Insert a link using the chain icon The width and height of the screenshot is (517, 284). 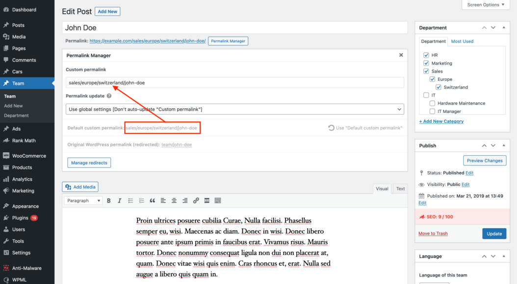pos(196,200)
